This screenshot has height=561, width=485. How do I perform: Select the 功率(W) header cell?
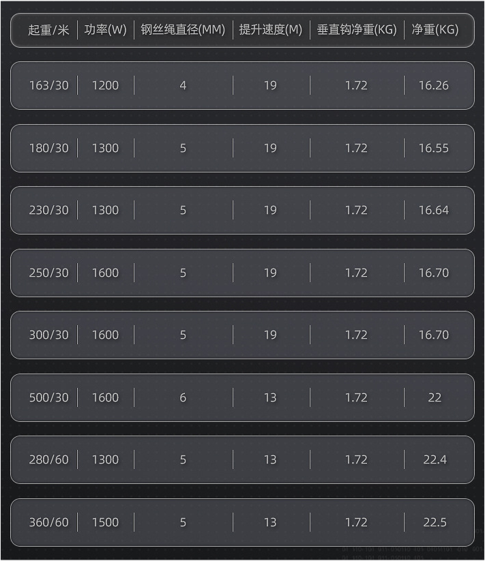105,30
